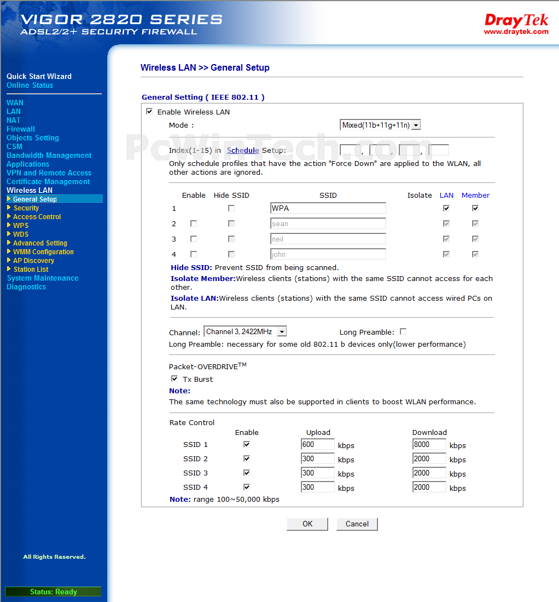Screen dimensions: 559x602
Task: Click SSID 1 upload rate field
Action: click(x=317, y=444)
